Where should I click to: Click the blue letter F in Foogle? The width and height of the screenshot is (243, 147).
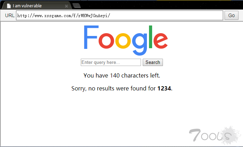point(91,37)
